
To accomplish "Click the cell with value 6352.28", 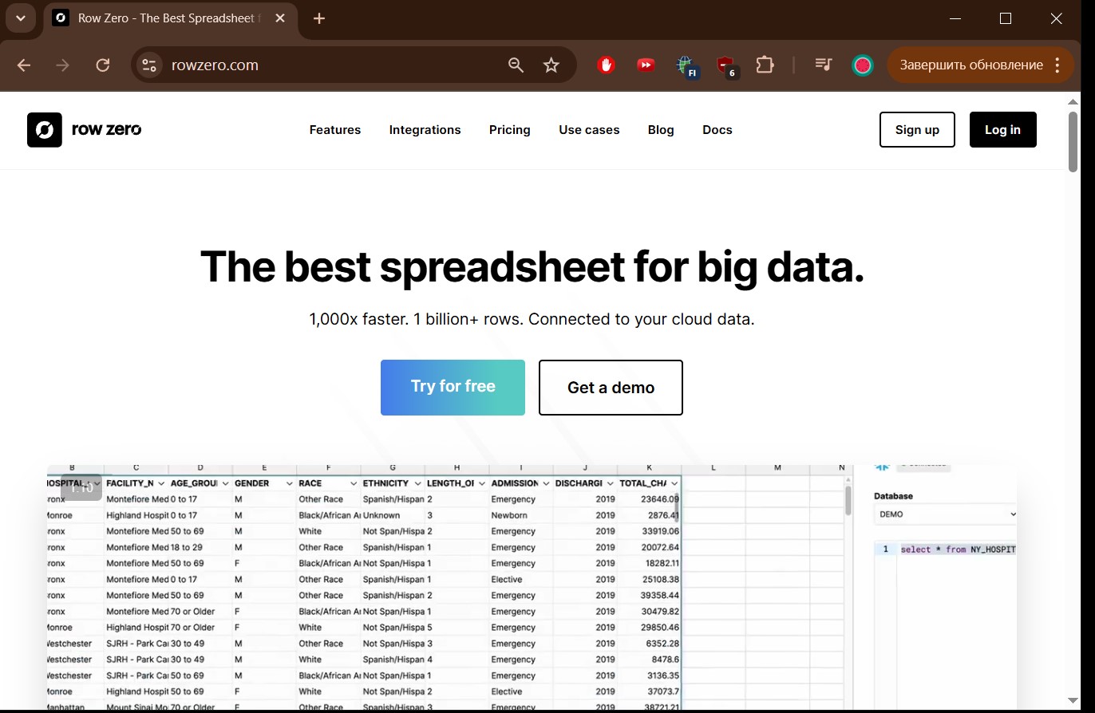I will click(650, 644).
